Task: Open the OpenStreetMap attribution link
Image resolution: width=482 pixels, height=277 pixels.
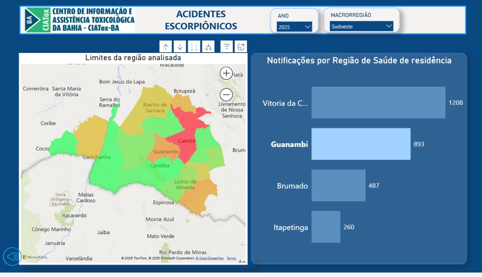Action: [x=209, y=258]
